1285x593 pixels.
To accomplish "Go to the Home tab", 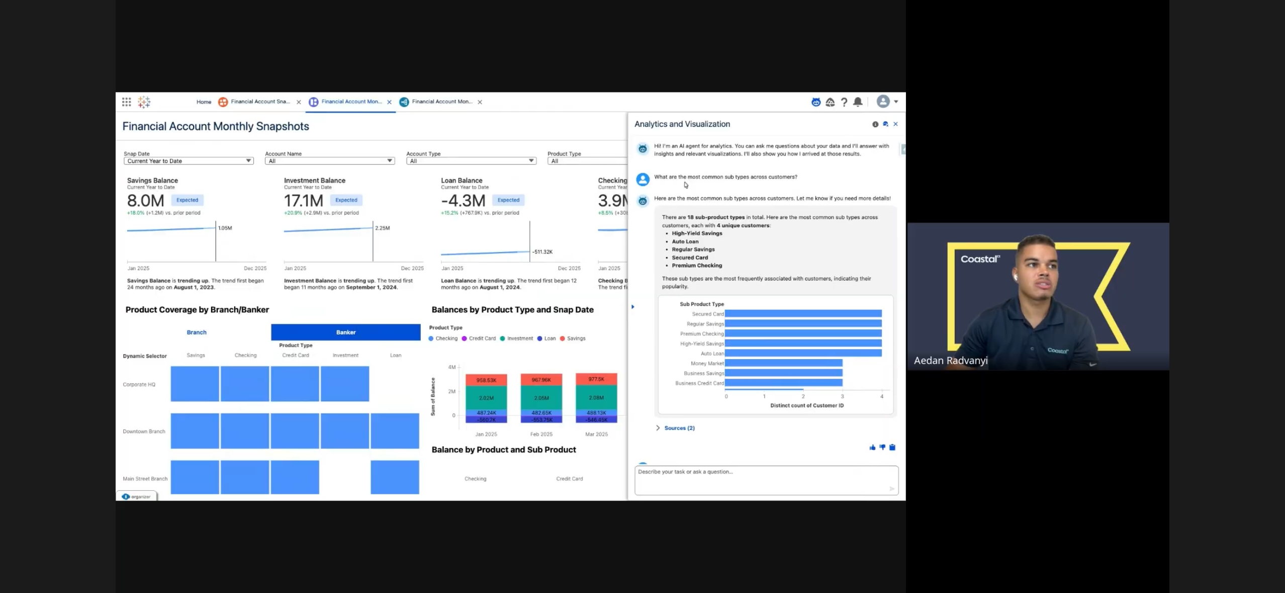I will [204, 102].
